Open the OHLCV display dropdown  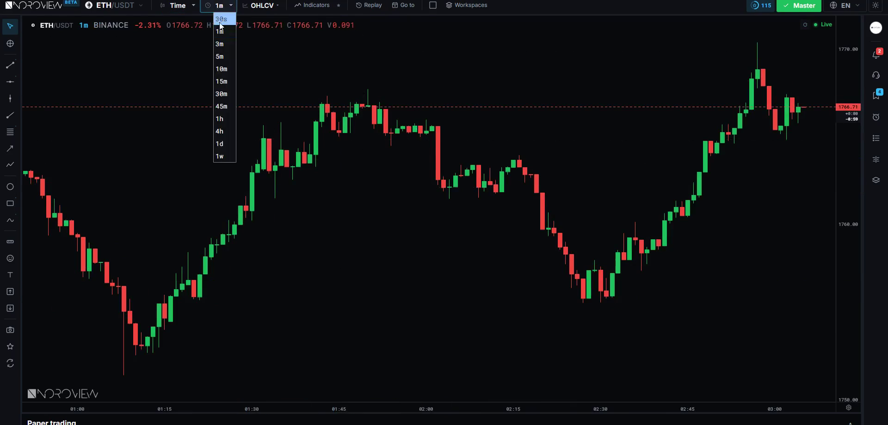[x=261, y=6]
